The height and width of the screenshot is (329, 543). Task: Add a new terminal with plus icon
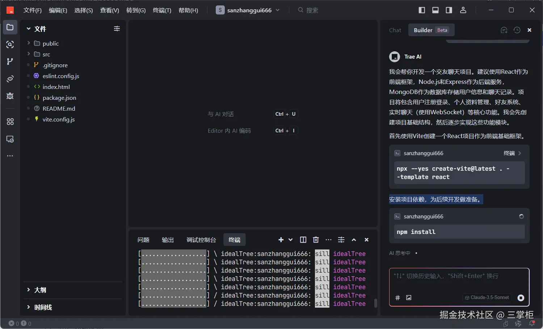click(281, 240)
